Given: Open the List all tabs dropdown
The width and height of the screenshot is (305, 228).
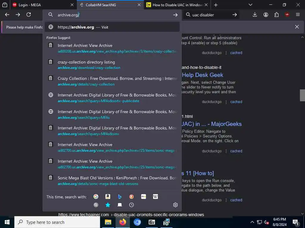Looking at the screenshot, I should (250, 5).
